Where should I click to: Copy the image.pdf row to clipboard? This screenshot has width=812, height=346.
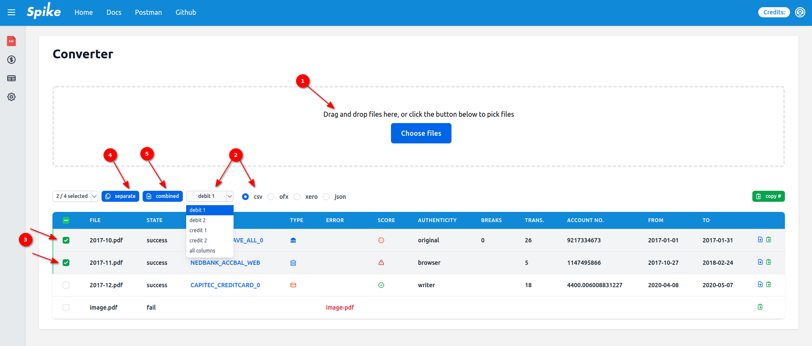[760, 307]
